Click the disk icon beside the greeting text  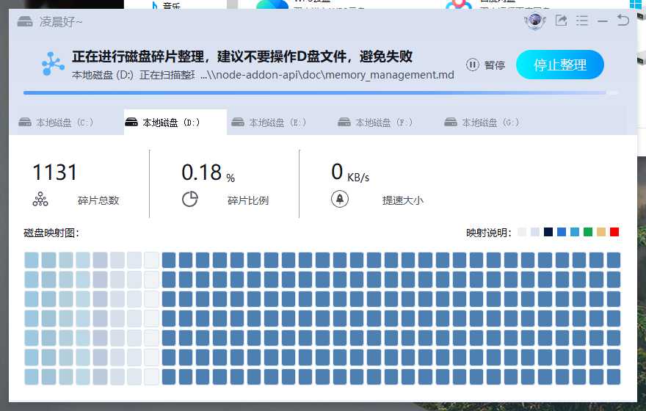click(24, 21)
